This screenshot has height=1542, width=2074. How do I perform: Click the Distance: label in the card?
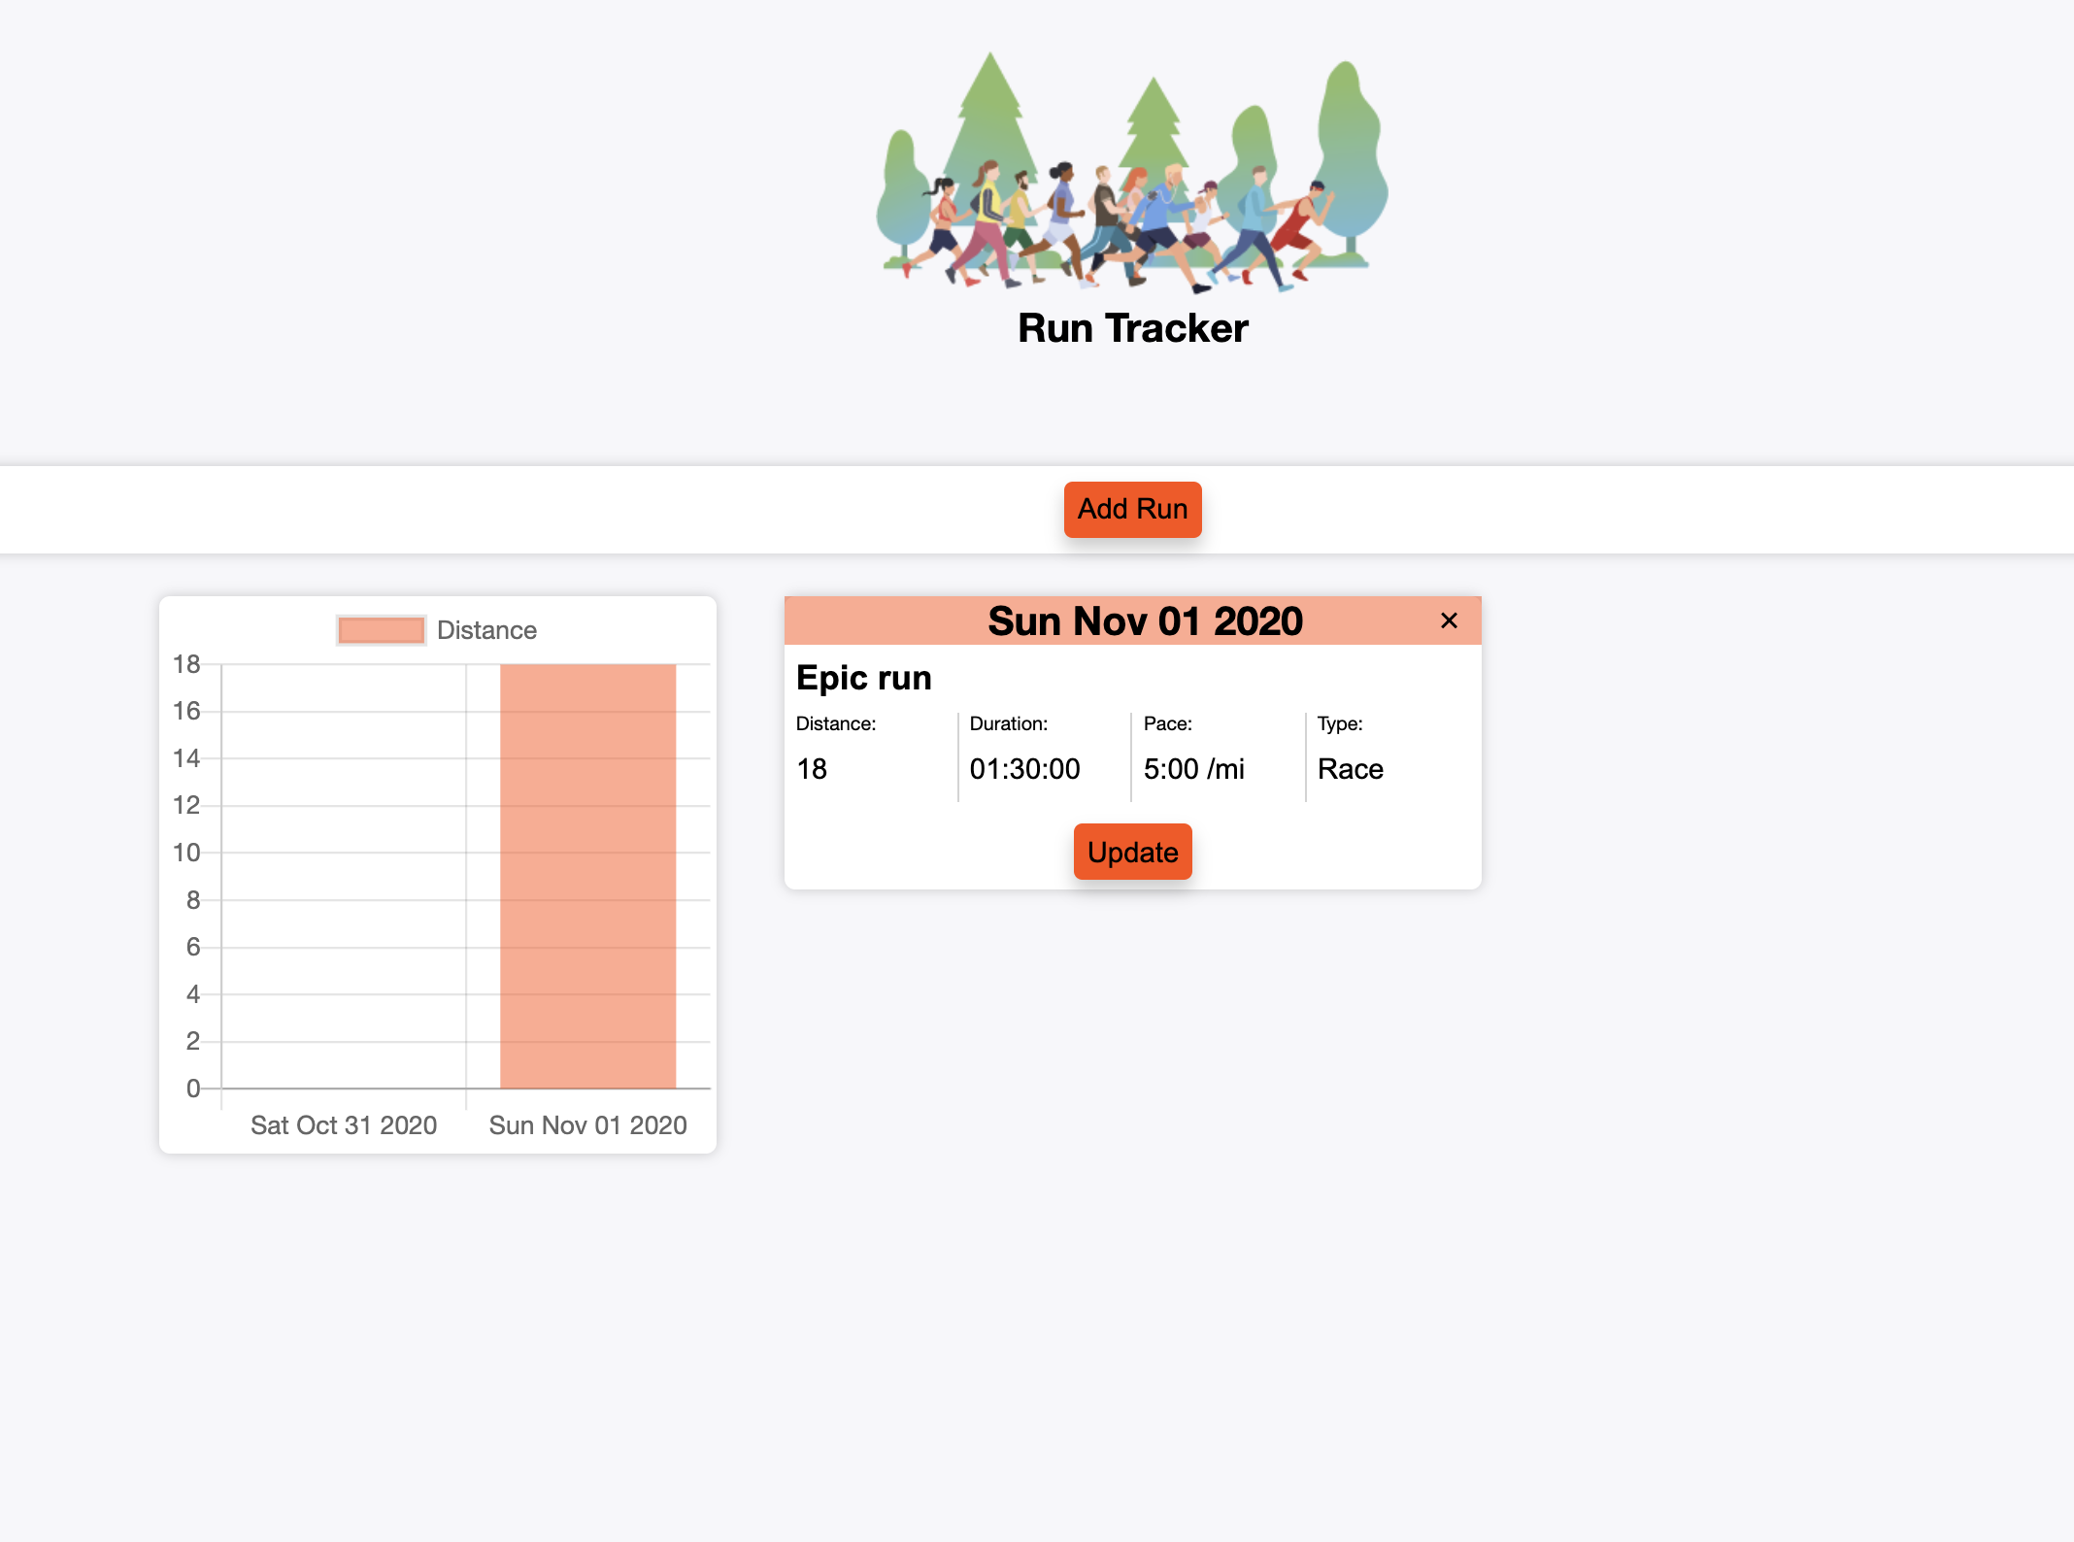point(835,723)
